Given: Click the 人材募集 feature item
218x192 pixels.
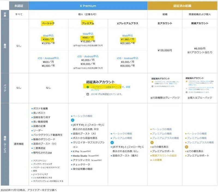Looking at the screenshot, I should [x=157, y=160].
